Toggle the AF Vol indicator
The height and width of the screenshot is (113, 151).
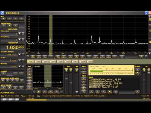(149, 71)
